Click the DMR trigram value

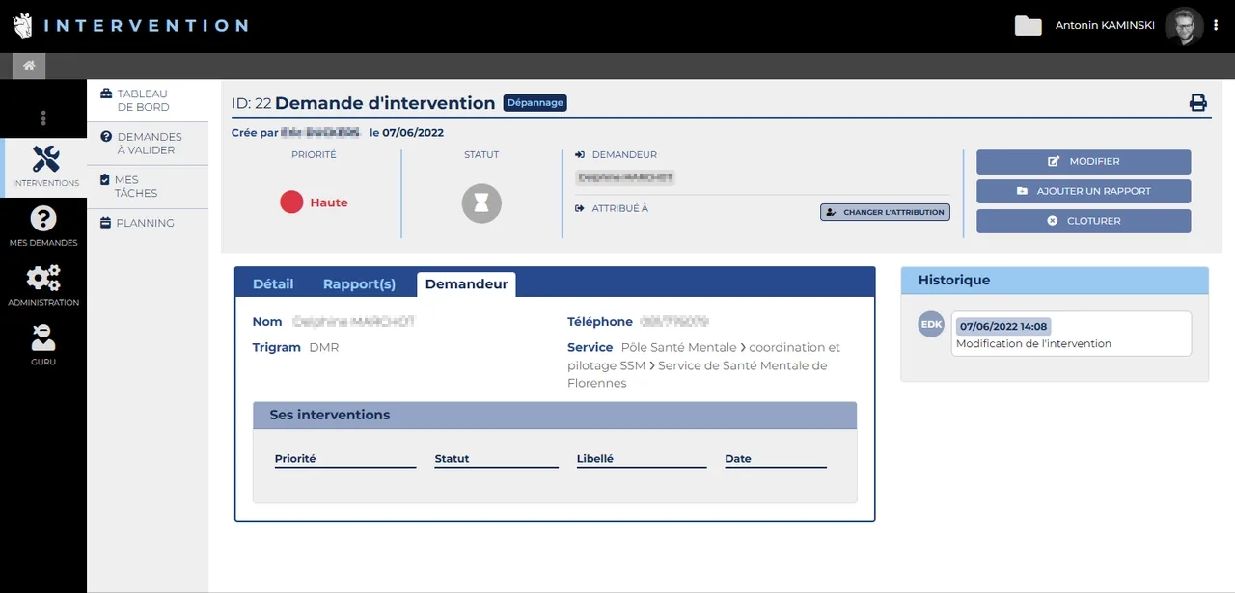point(324,347)
